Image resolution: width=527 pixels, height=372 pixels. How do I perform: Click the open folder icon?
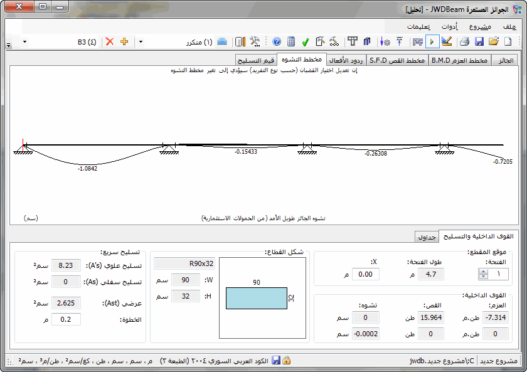(494, 41)
